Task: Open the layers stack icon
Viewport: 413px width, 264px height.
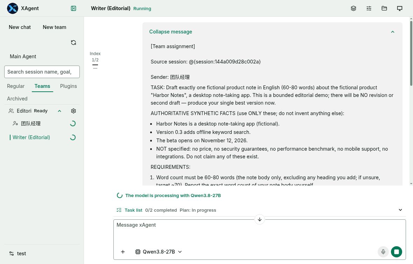Action: coord(353,8)
